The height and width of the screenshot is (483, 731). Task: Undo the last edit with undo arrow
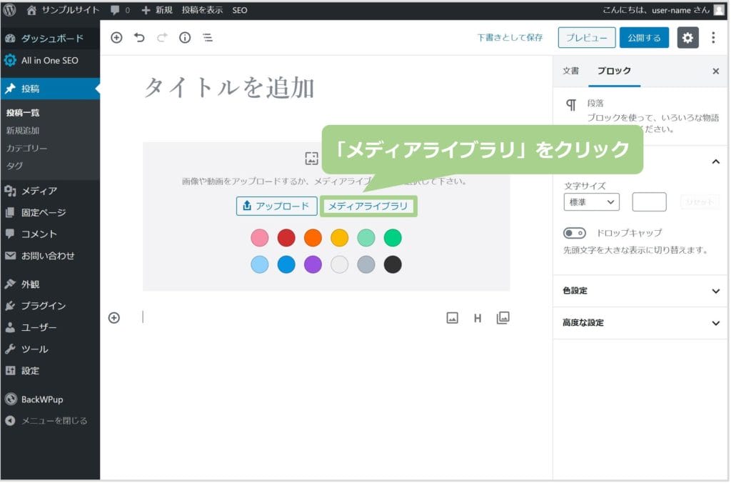139,38
